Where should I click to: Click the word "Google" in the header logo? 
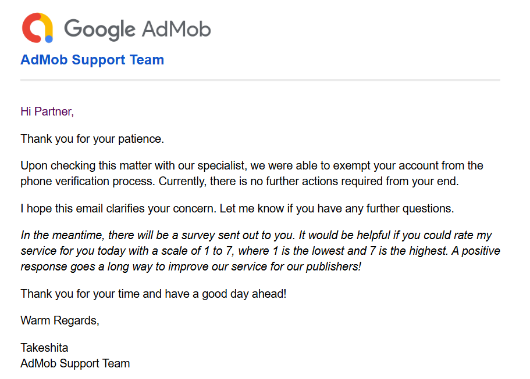click(x=99, y=28)
